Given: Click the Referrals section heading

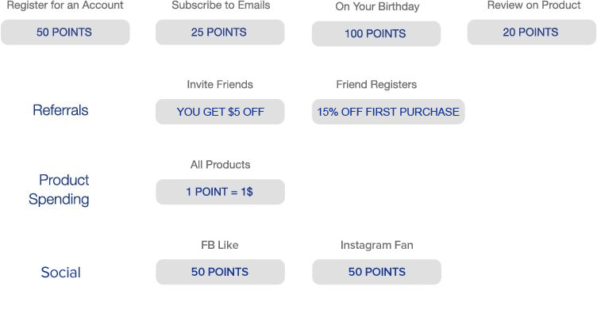Looking at the screenshot, I should tap(60, 110).
